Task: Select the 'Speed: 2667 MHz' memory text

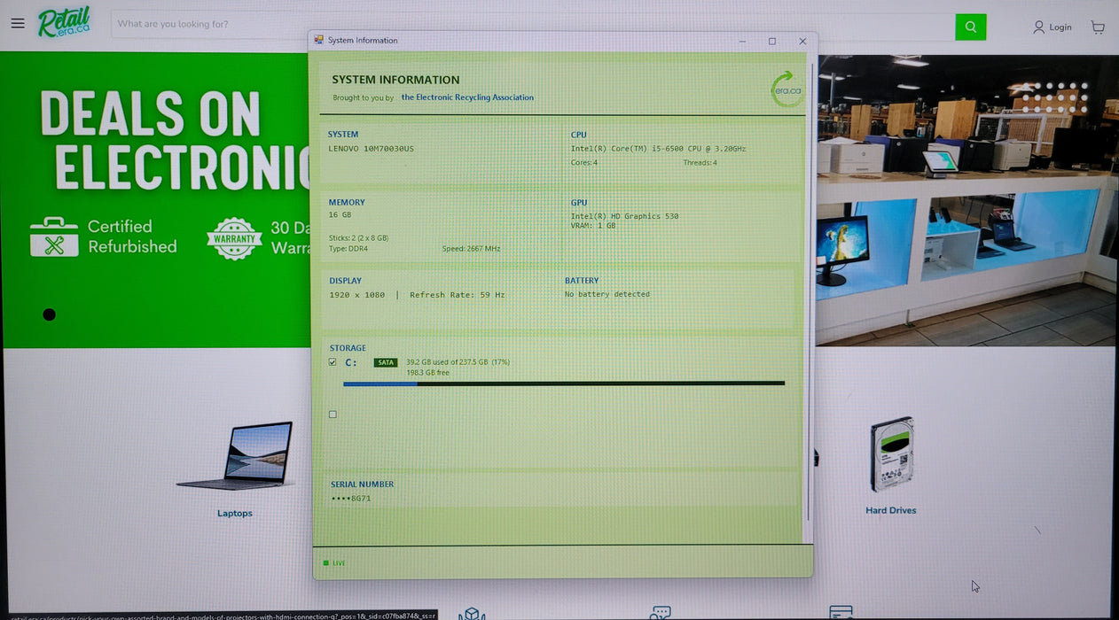Action: [x=471, y=249]
